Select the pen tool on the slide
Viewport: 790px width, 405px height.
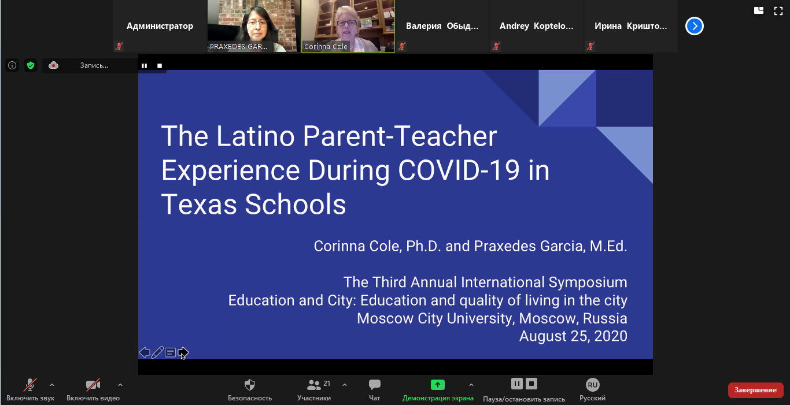pyautogui.click(x=157, y=352)
